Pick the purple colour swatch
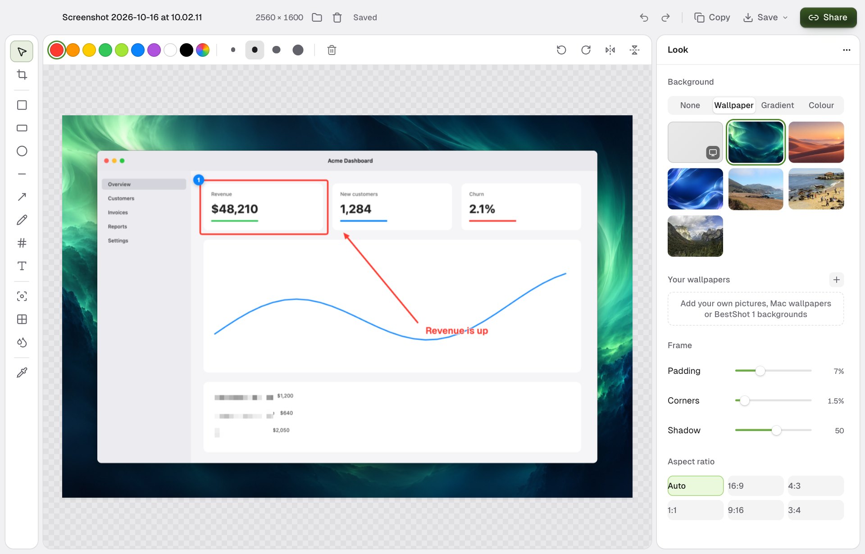Viewport: 865px width, 554px height. coord(154,50)
